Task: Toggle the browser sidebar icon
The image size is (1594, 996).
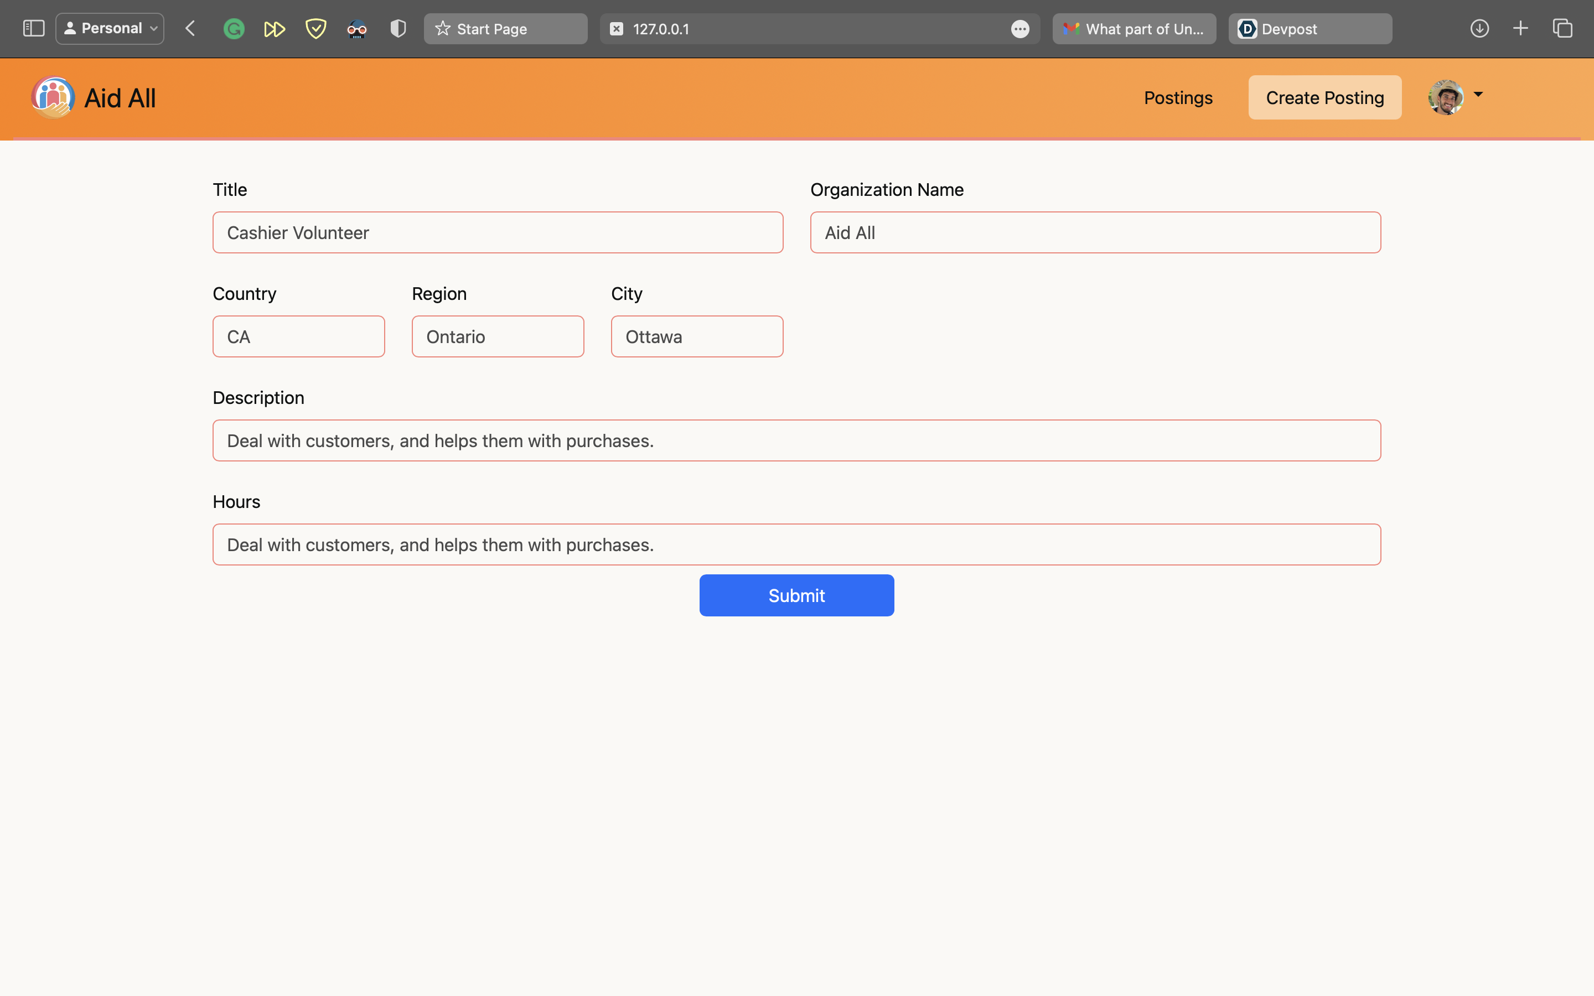Action: click(34, 28)
